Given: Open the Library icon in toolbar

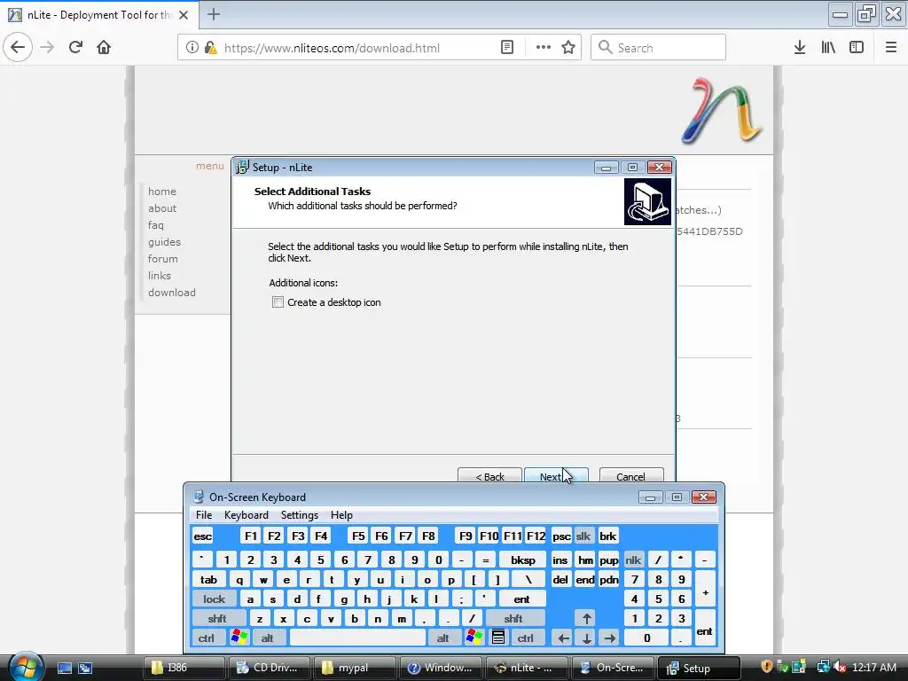Looking at the screenshot, I should (828, 48).
